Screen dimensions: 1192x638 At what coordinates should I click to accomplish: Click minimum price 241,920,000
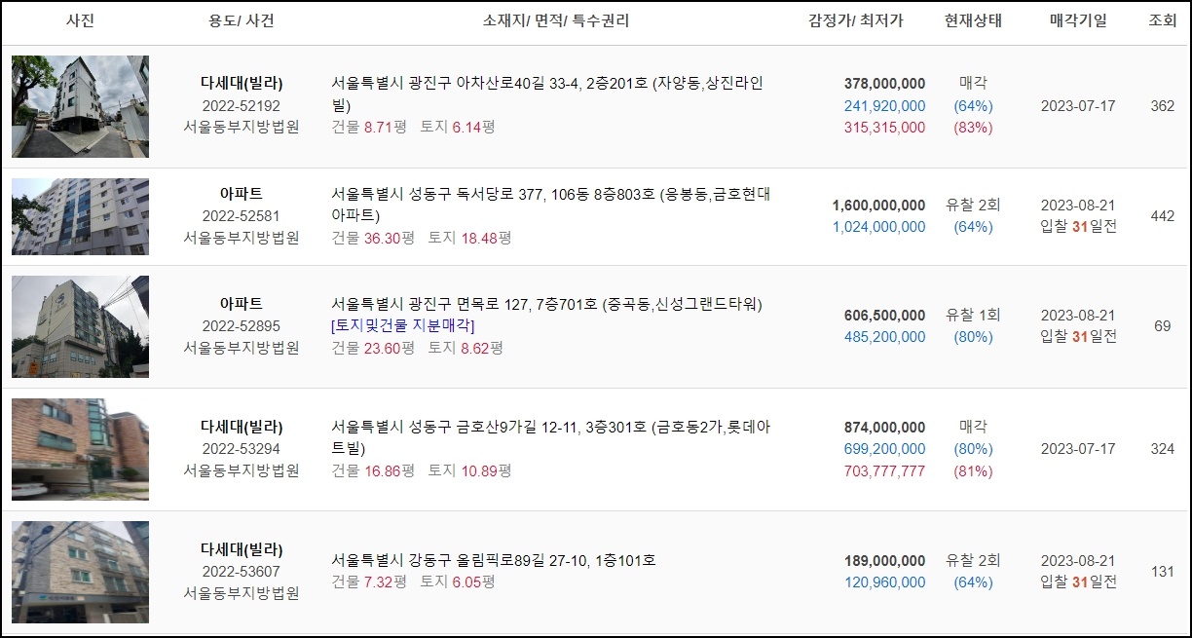[x=885, y=105]
